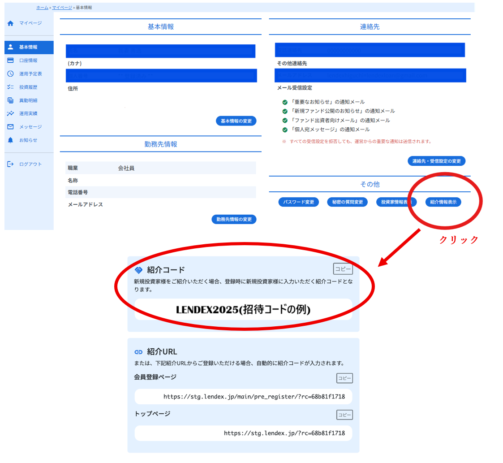This screenshot has width=503, height=463.
Task: Toggle the 重要なお知らせ notification checkmark
Action: [x=285, y=102]
